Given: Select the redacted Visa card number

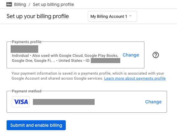Looking at the screenshot, I should click(64, 102).
